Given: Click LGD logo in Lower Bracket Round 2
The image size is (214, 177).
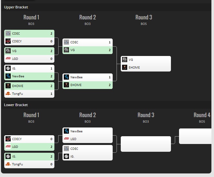Looking at the screenshot, I should click(x=66, y=139).
